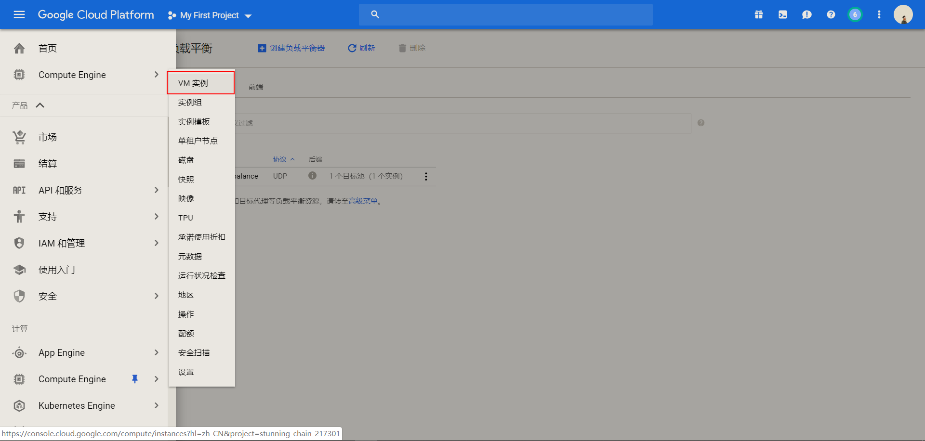
Task: Select 映像 from the submenu
Action: (x=202, y=199)
